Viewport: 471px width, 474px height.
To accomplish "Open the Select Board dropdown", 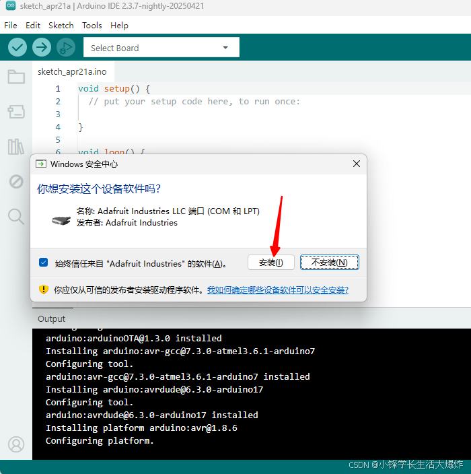I will pos(161,47).
